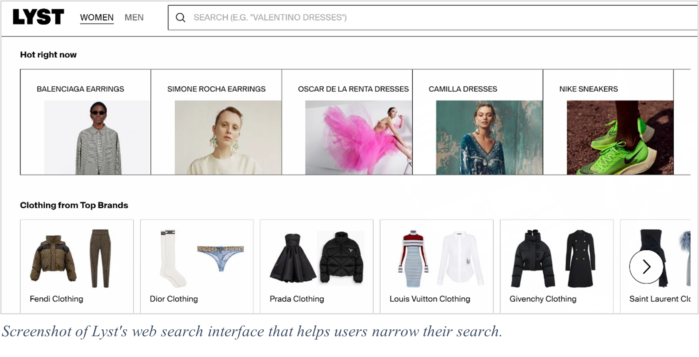Click the Fendi monogram leggings image
Image resolution: width=699 pixels, height=357 pixels.
point(101,258)
